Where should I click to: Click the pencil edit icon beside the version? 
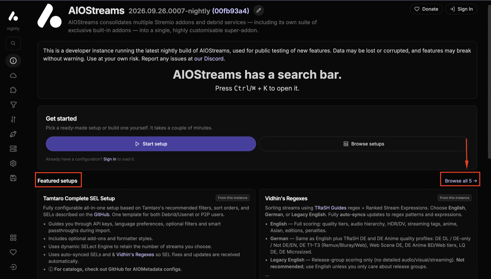coord(259,10)
